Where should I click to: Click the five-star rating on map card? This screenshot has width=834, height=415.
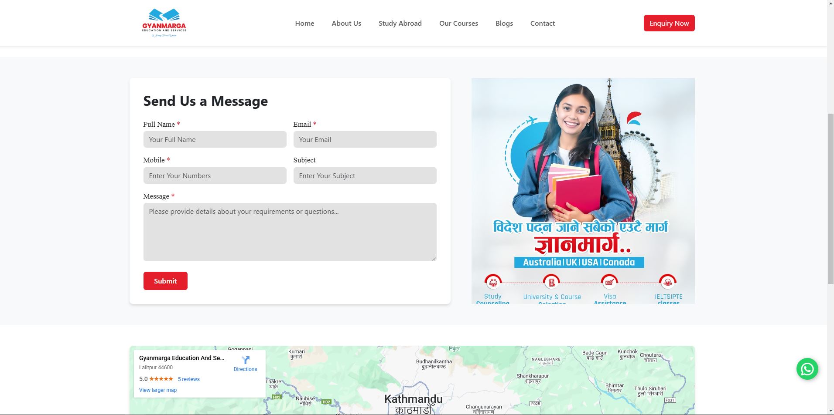click(x=161, y=379)
